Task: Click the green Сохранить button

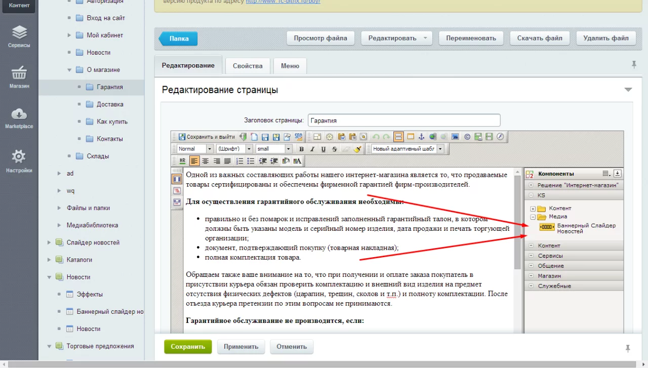Action: coord(188,347)
